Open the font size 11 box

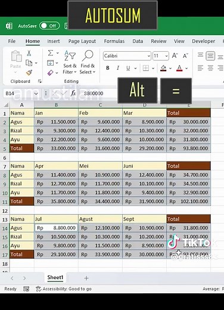point(161,56)
